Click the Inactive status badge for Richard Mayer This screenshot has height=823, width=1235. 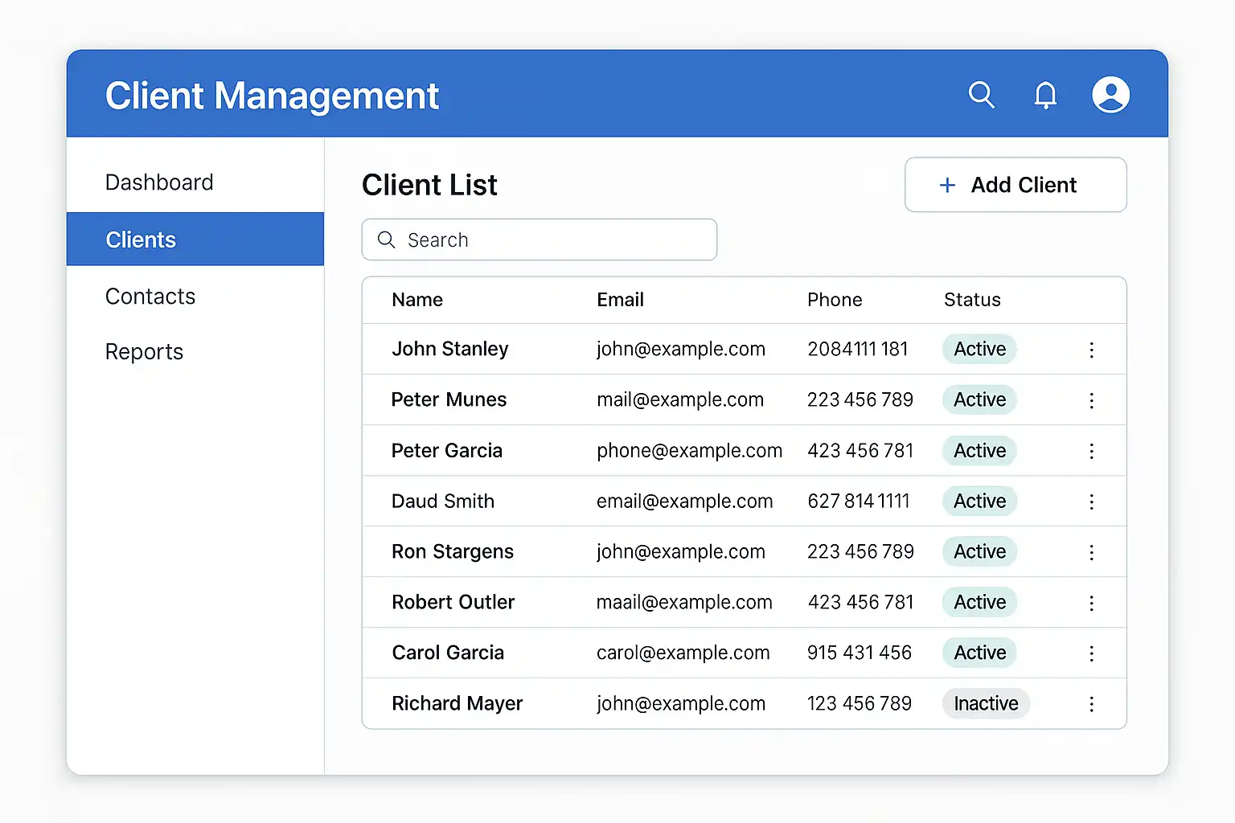click(986, 703)
